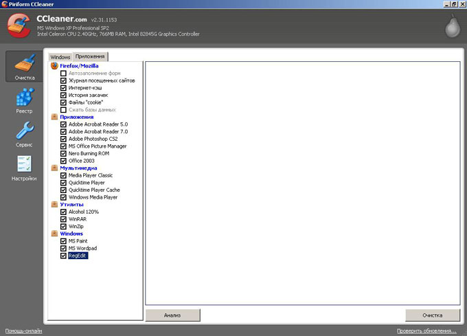Switch to the Windows tab

[x=60, y=57]
